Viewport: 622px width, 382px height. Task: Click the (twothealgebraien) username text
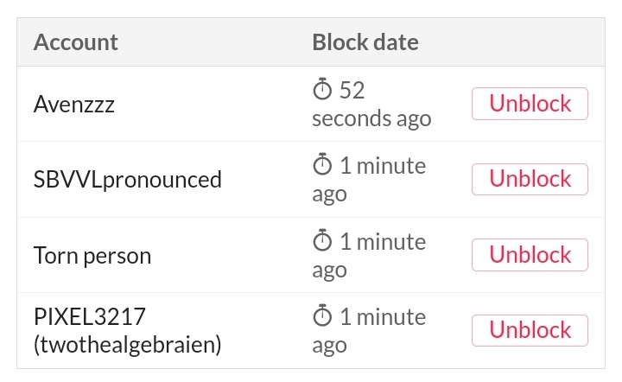point(128,344)
